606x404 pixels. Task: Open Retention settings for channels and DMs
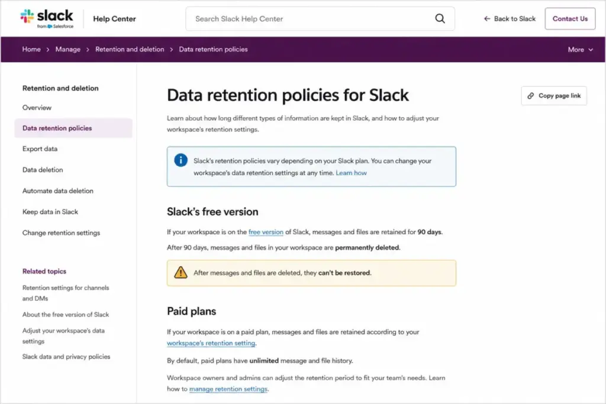(66, 293)
